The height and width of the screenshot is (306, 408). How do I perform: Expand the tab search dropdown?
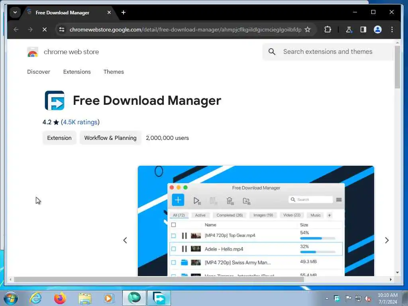15,12
